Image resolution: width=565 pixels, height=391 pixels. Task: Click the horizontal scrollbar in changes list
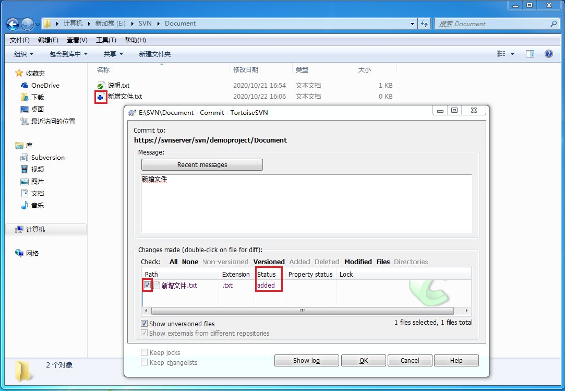click(302, 311)
